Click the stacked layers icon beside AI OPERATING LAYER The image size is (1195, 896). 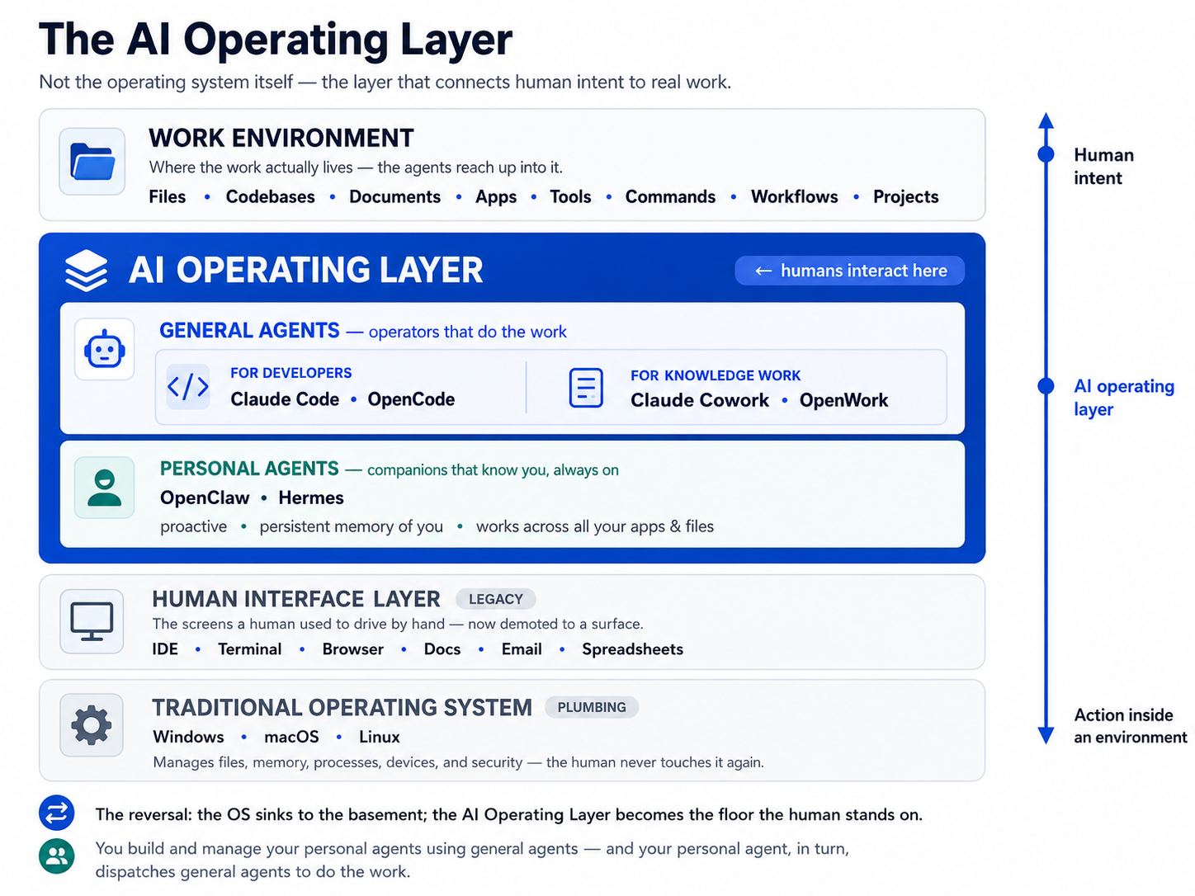pyautogui.click(x=86, y=271)
